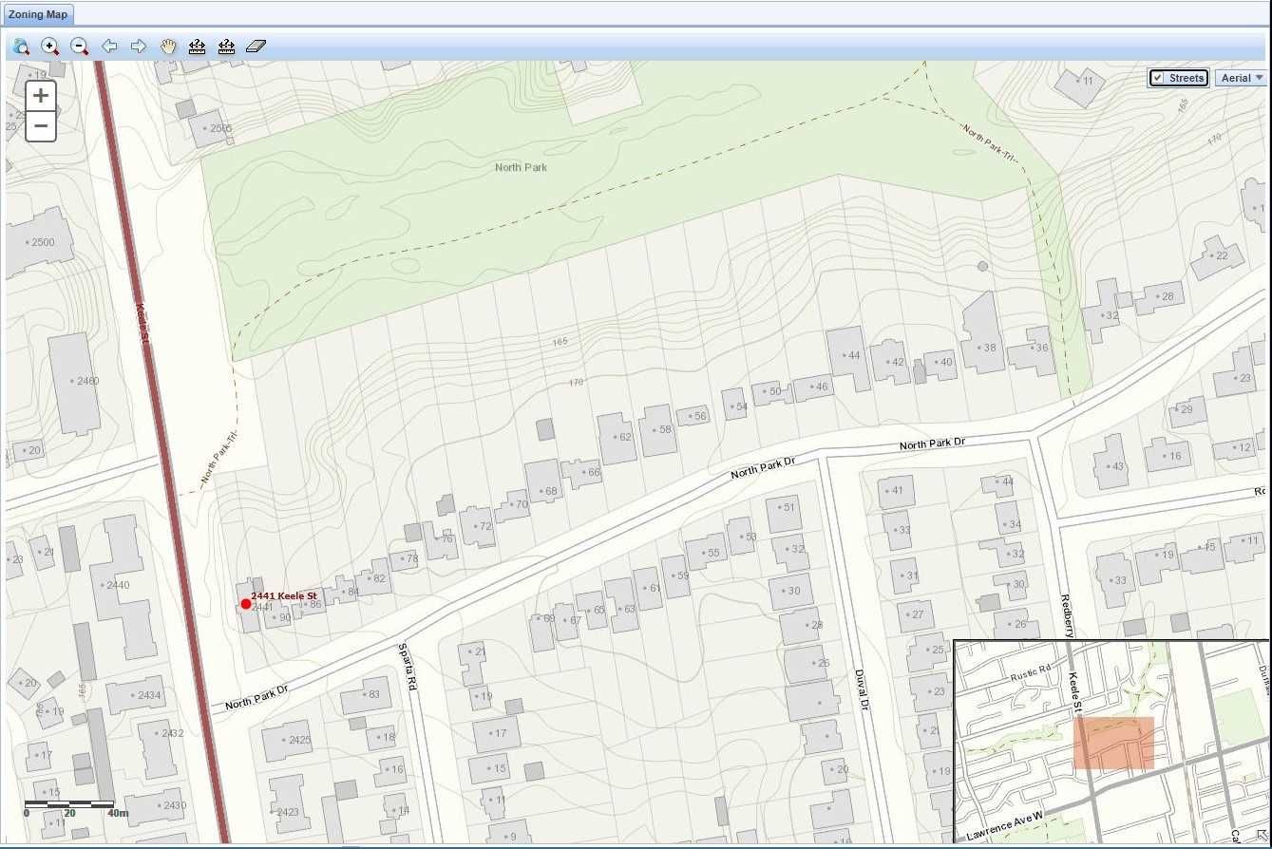Viewport: 1272px width, 849px height.
Task: Open the Aerial dropdown menu
Action: (1242, 78)
